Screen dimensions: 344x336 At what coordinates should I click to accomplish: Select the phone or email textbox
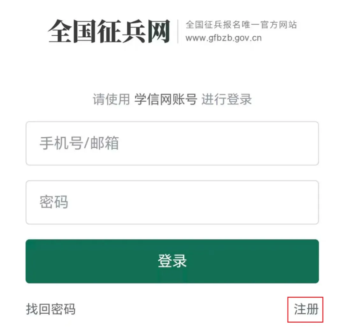pos(172,143)
